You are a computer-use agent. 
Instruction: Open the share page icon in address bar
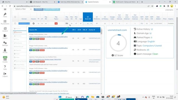(x=149, y=6)
